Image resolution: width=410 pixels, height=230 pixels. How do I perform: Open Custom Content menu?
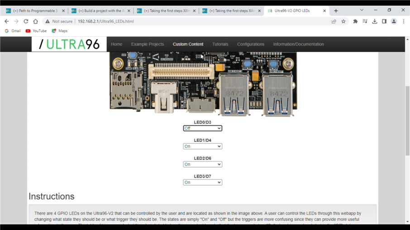tap(188, 44)
